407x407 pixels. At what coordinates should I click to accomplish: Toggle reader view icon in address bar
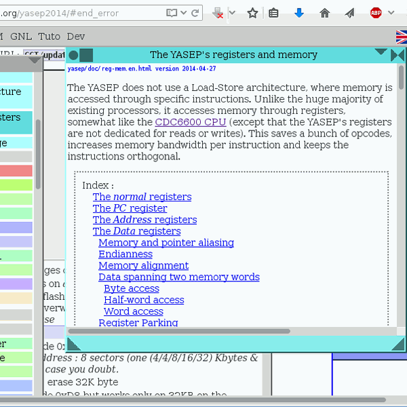(173, 13)
